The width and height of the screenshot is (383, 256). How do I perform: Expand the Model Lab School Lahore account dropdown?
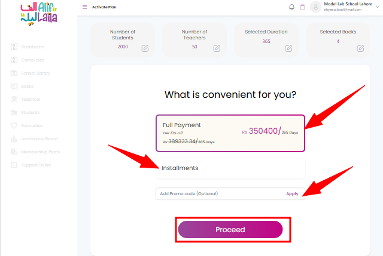tap(378, 7)
